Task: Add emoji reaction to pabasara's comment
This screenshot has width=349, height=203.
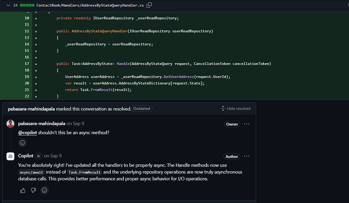Action: pyautogui.click(x=22, y=143)
